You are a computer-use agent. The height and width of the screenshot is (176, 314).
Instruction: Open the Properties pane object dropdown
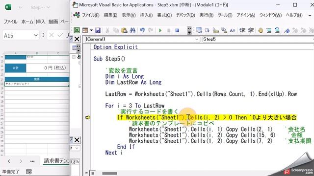[77, 148]
